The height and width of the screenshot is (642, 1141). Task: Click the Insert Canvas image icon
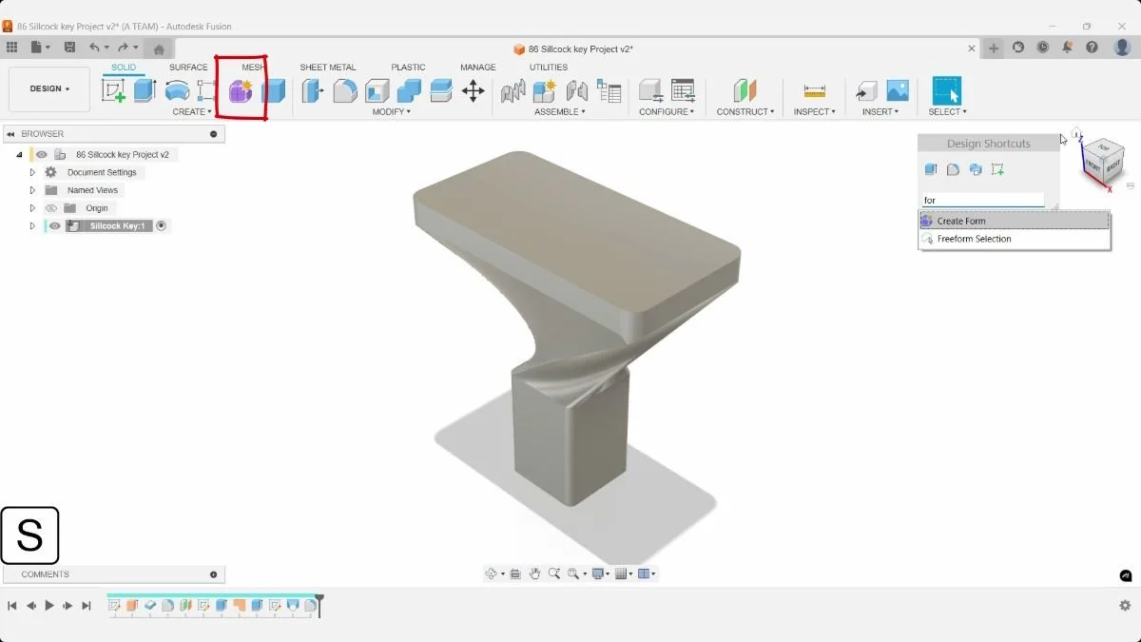898,90
